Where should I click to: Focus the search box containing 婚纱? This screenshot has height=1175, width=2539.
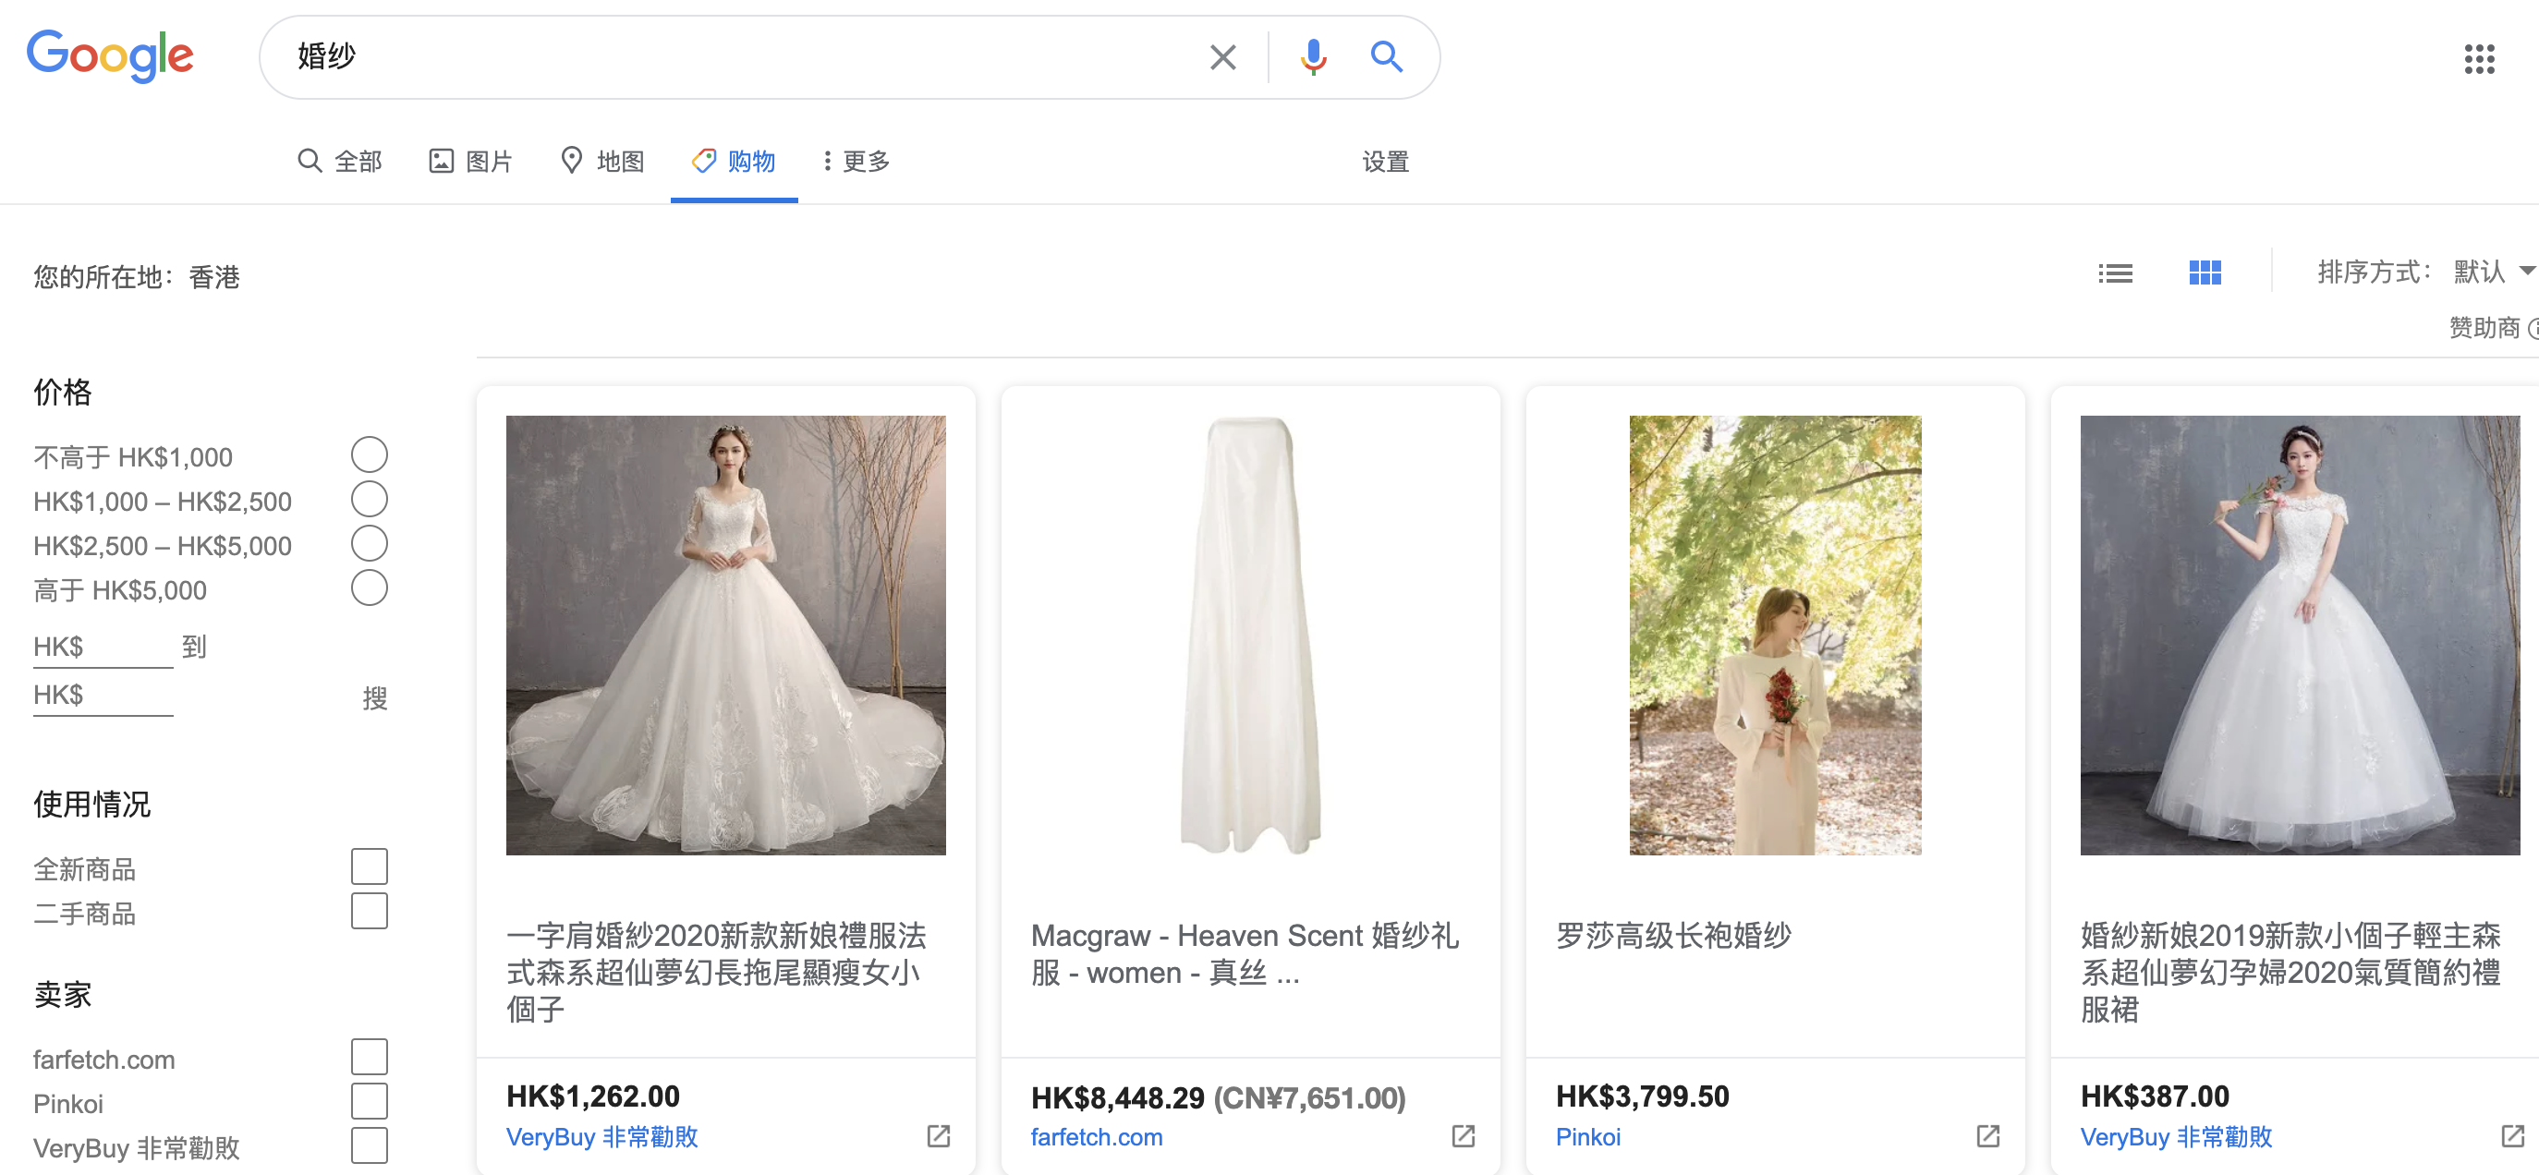point(729,57)
